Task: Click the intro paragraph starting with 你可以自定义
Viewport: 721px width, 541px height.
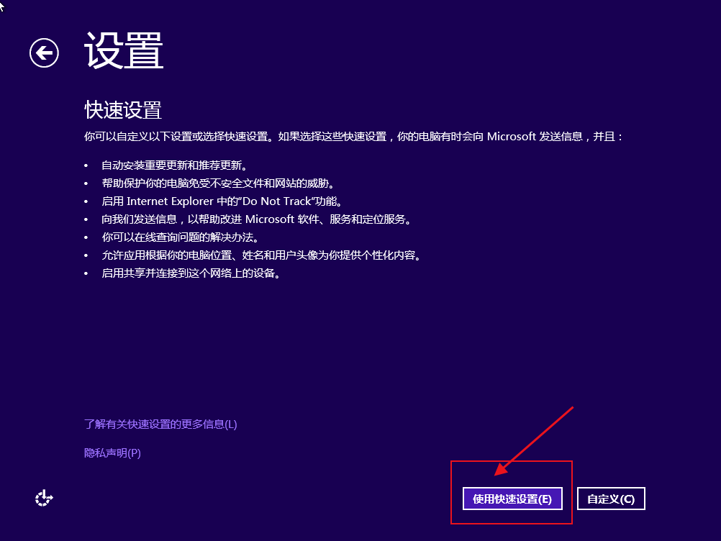Action: [353, 136]
